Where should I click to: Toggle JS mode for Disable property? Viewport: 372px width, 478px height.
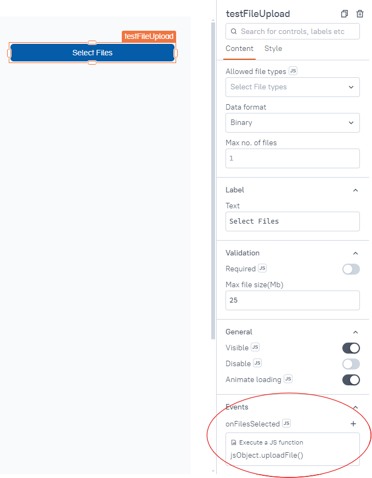pos(257,363)
